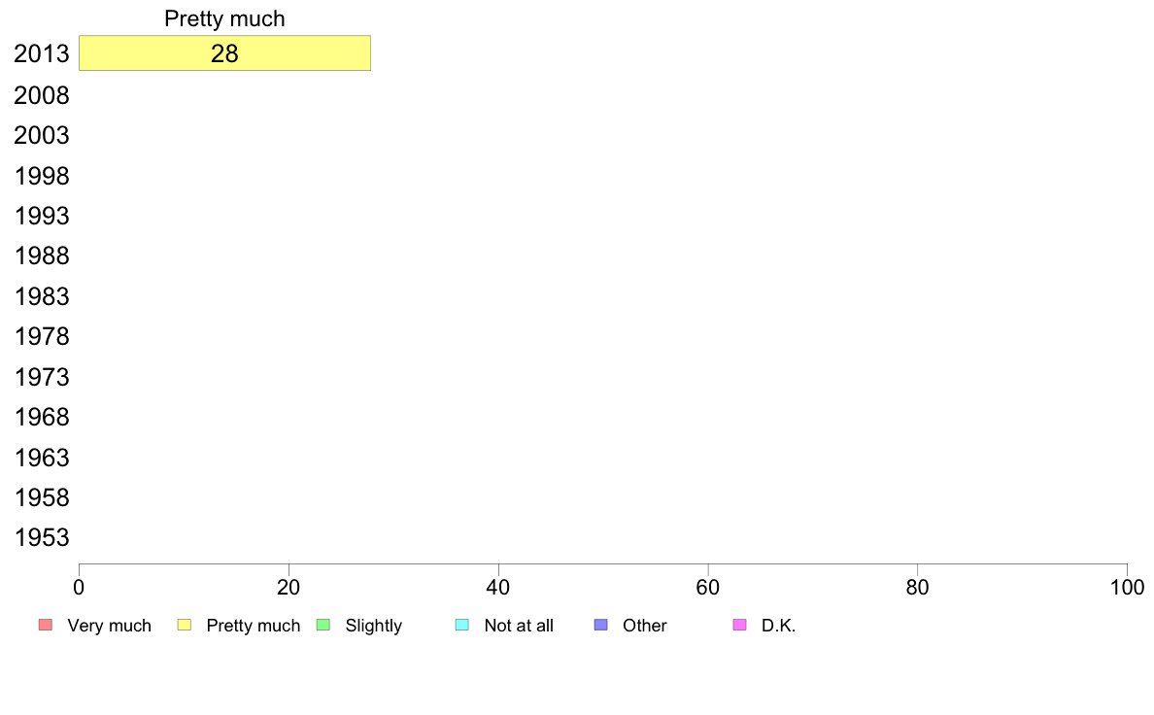Click the green Slightly legend swatch

pos(323,625)
